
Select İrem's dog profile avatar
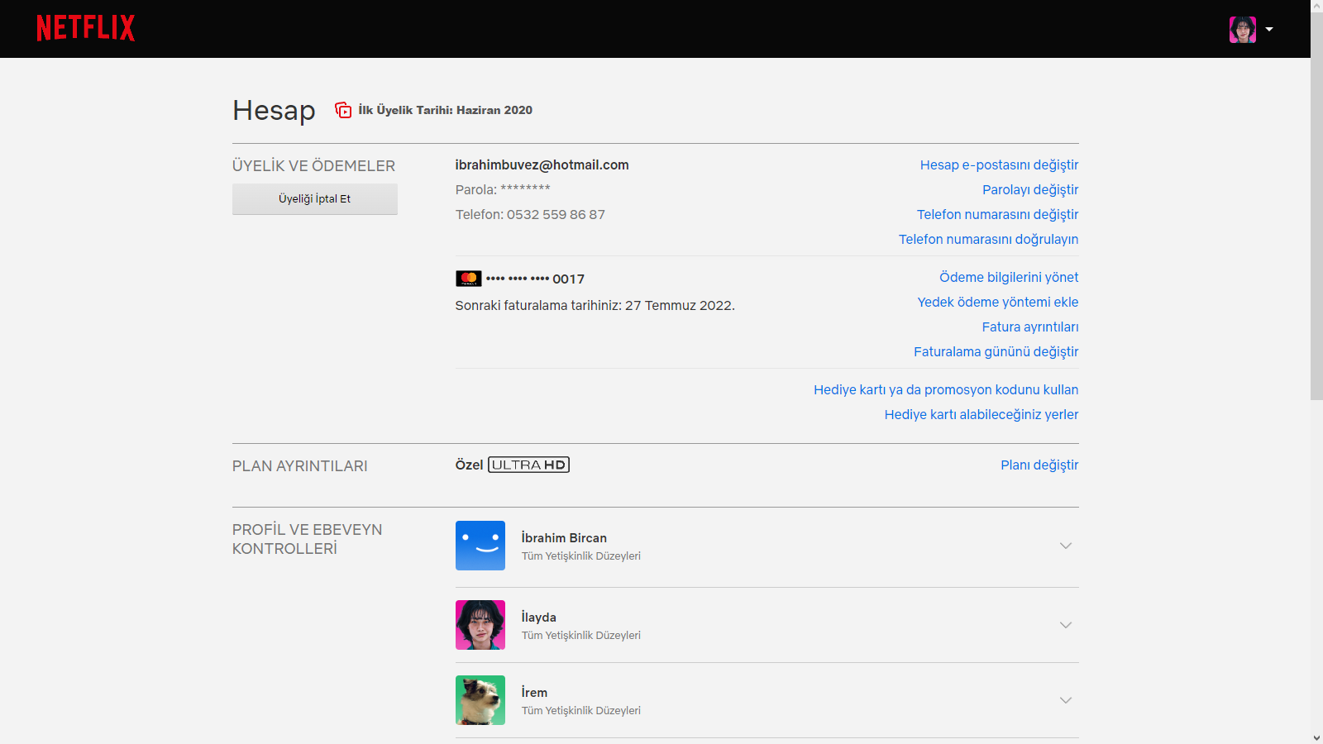click(480, 700)
